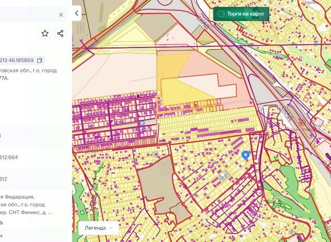This screenshot has width=331, height=242.
Task: Collapse the side panel with the arrow
Action: tap(77, 13)
